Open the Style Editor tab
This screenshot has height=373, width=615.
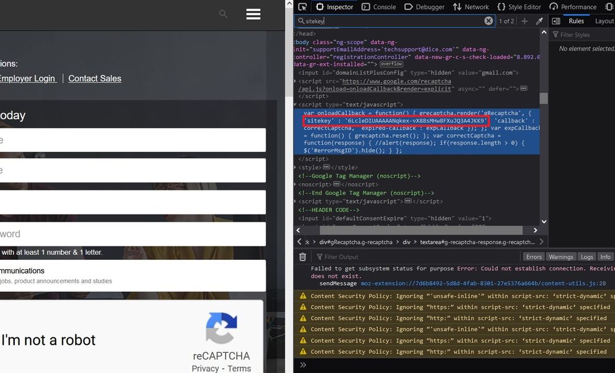(519, 7)
